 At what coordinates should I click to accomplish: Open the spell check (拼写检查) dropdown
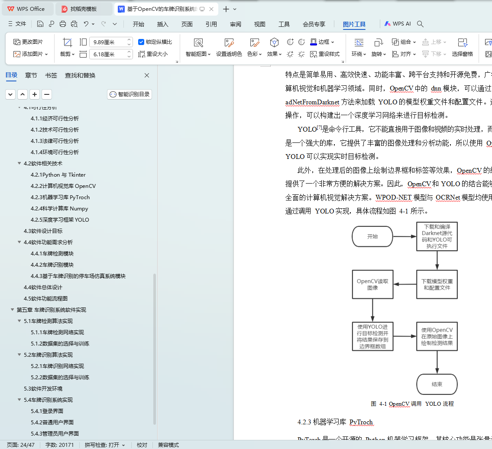pyautogui.click(x=123, y=445)
